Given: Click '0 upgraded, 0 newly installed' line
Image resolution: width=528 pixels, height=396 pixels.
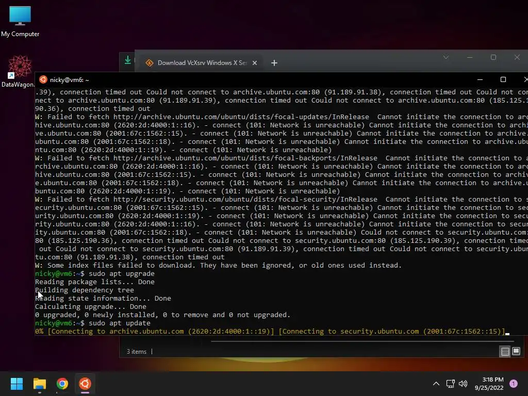Looking at the screenshot, I should pyautogui.click(x=162, y=315).
